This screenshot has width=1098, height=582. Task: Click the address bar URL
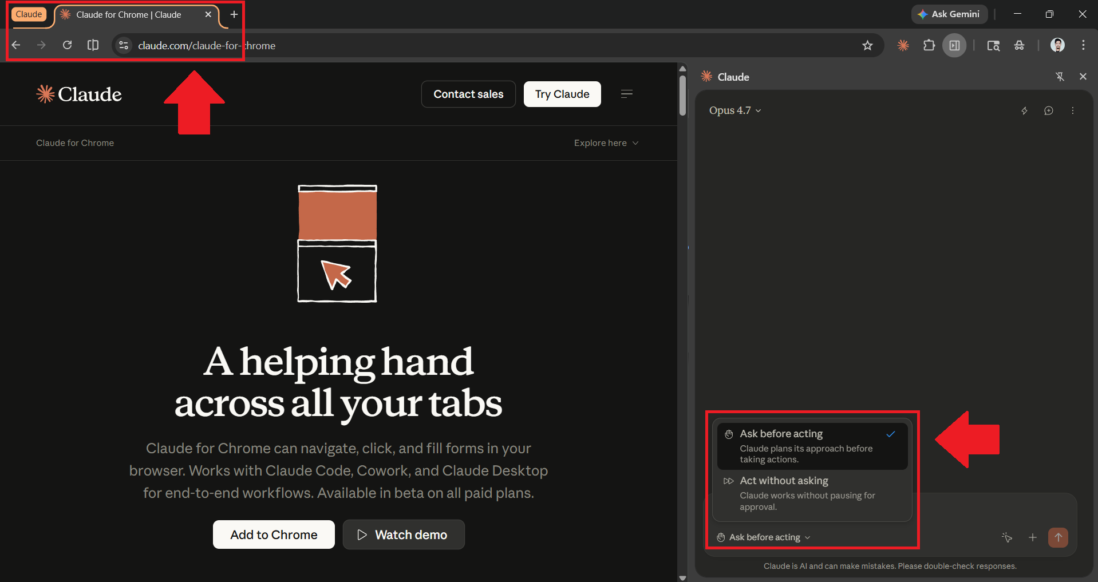pos(207,45)
